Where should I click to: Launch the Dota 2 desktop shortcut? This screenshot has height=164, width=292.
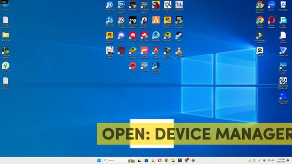coord(121,51)
